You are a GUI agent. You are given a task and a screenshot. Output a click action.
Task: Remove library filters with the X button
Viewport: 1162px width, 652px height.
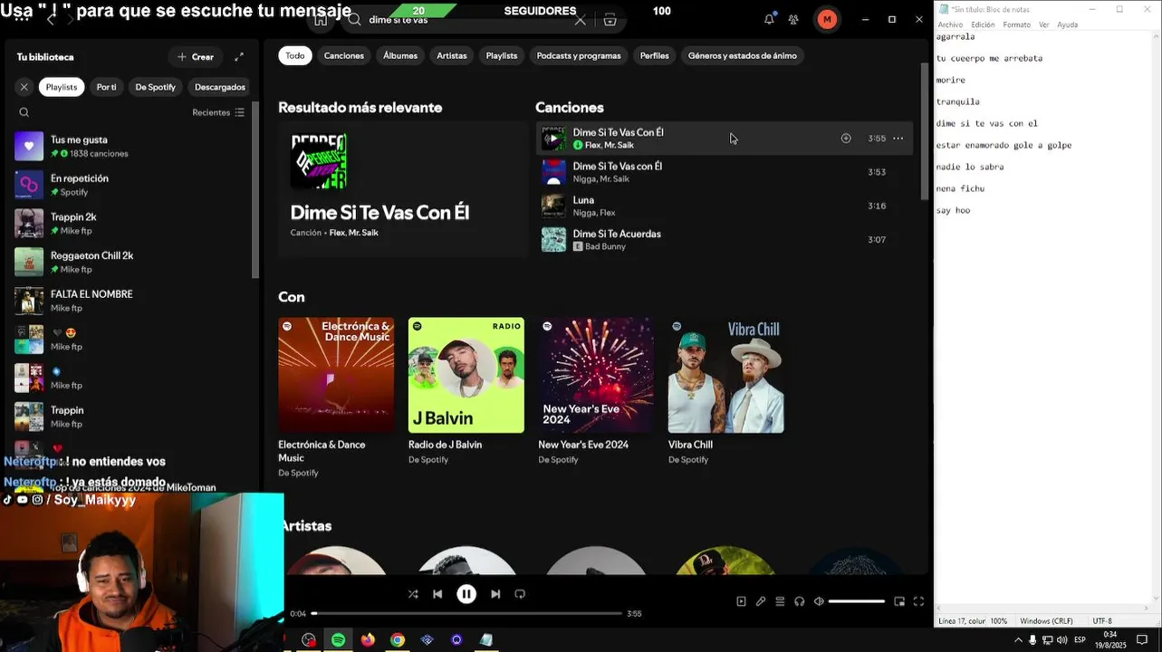[x=24, y=87]
